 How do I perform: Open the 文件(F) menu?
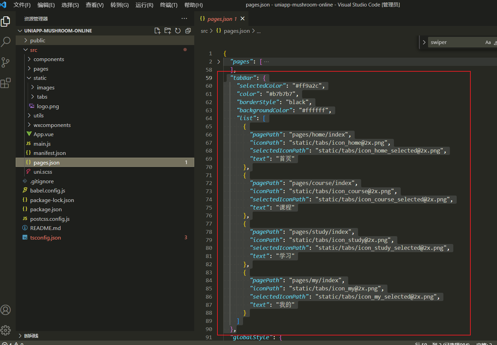22,5
